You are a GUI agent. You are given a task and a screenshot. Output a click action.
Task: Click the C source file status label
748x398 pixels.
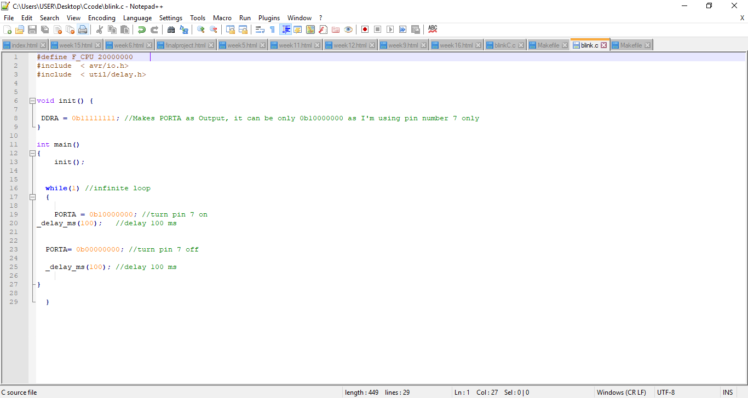(x=19, y=393)
